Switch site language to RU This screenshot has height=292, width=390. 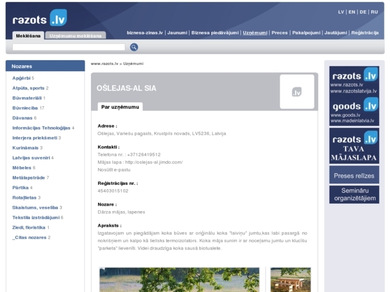point(374,12)
